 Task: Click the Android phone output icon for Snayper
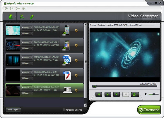(x=66, y=45)
